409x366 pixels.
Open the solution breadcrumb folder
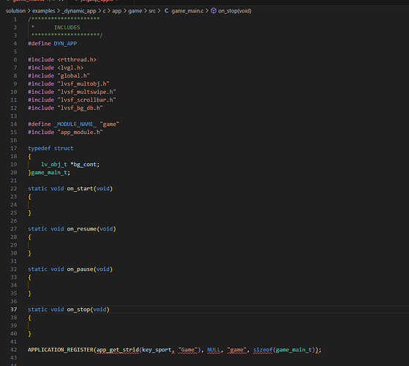click(15, 11)
